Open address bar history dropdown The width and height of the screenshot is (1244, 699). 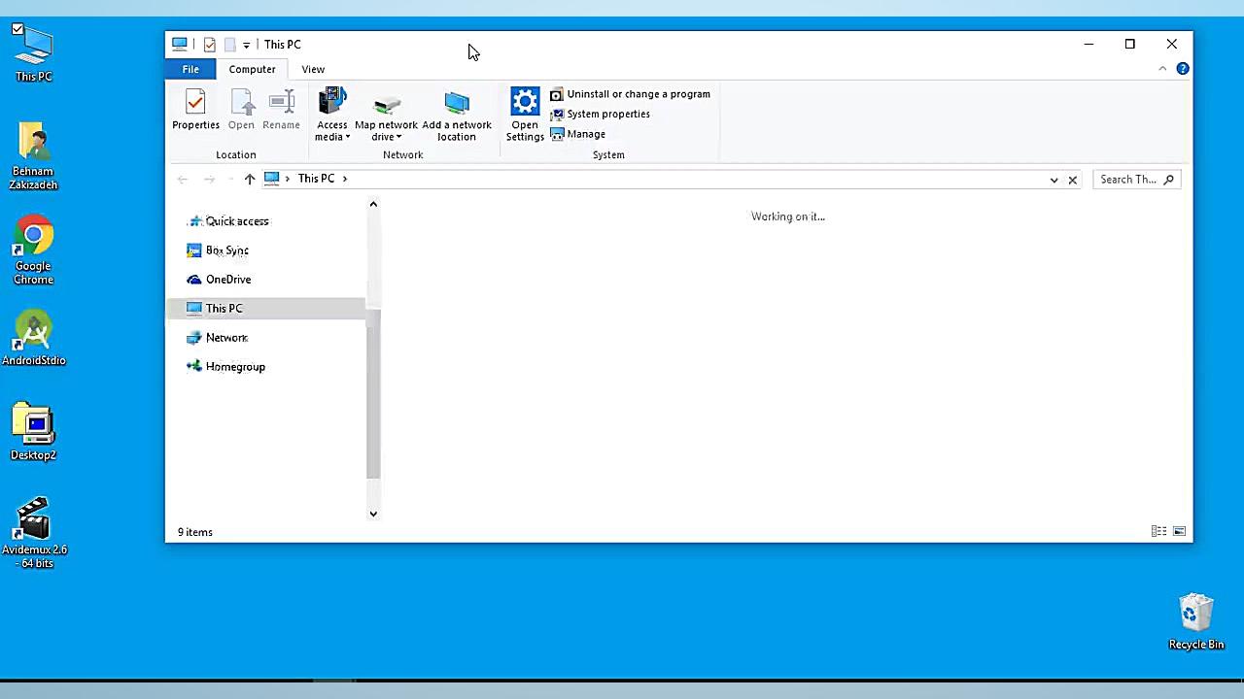tap(1054, 180)
